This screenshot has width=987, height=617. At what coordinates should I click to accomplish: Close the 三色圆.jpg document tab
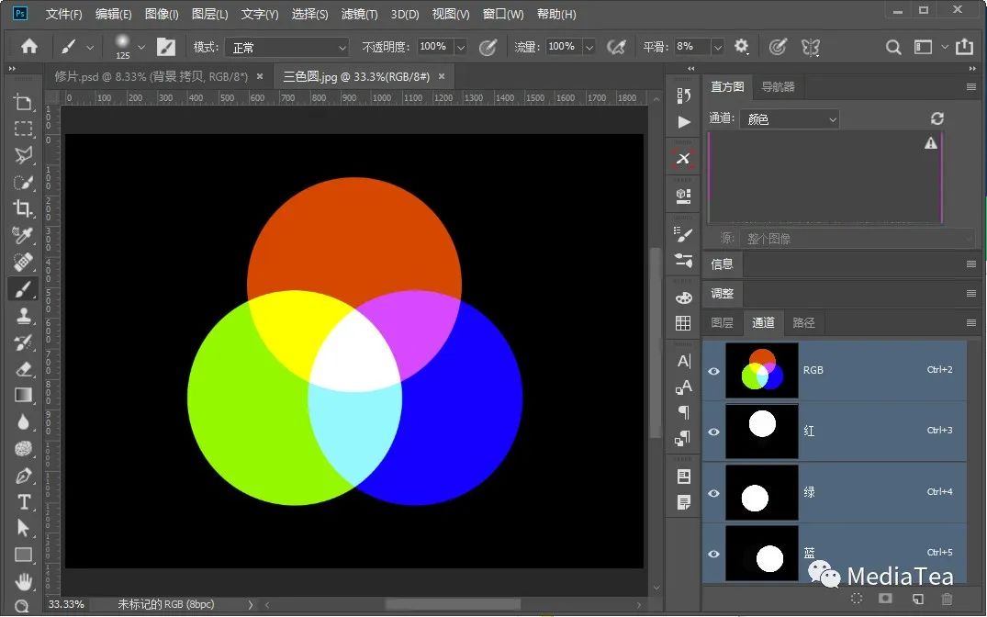[x=442, y=76]
